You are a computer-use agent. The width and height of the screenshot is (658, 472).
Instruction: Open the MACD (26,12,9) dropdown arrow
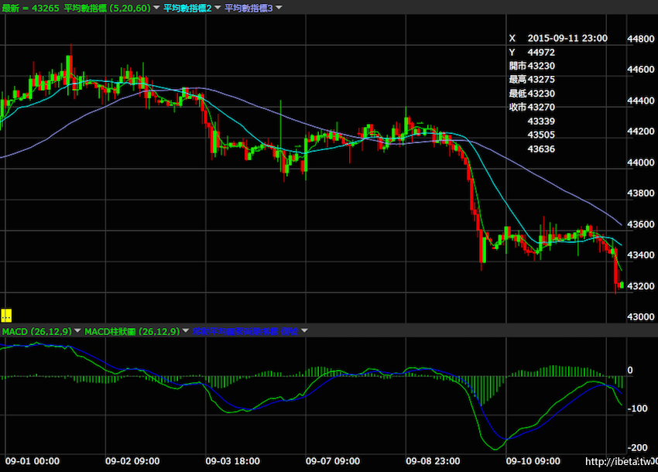(x=78, y=331)
